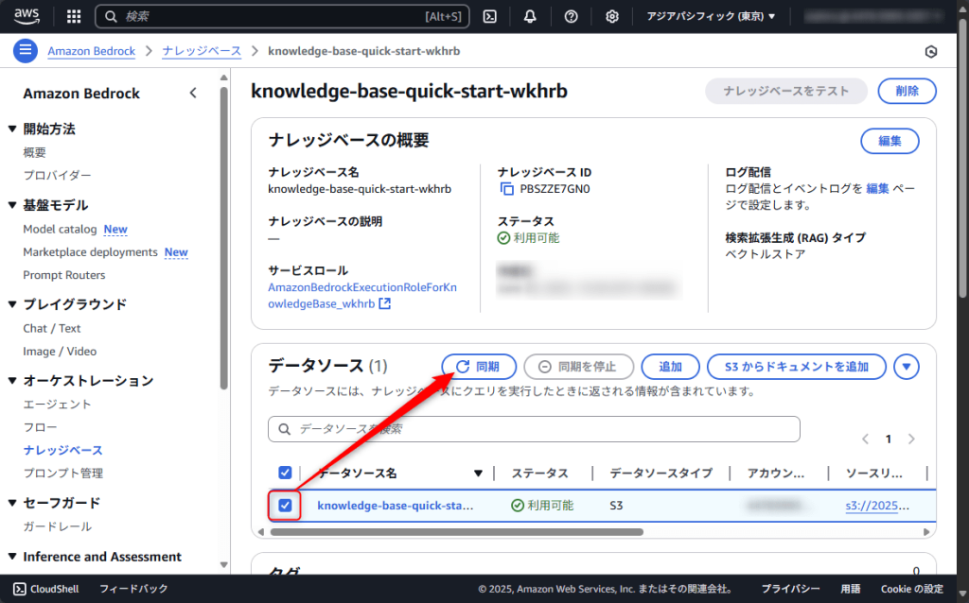The image size is (969, 603).
Task: Open the region selector Asia Pacific Tokyo
Action: coord(711,16)
